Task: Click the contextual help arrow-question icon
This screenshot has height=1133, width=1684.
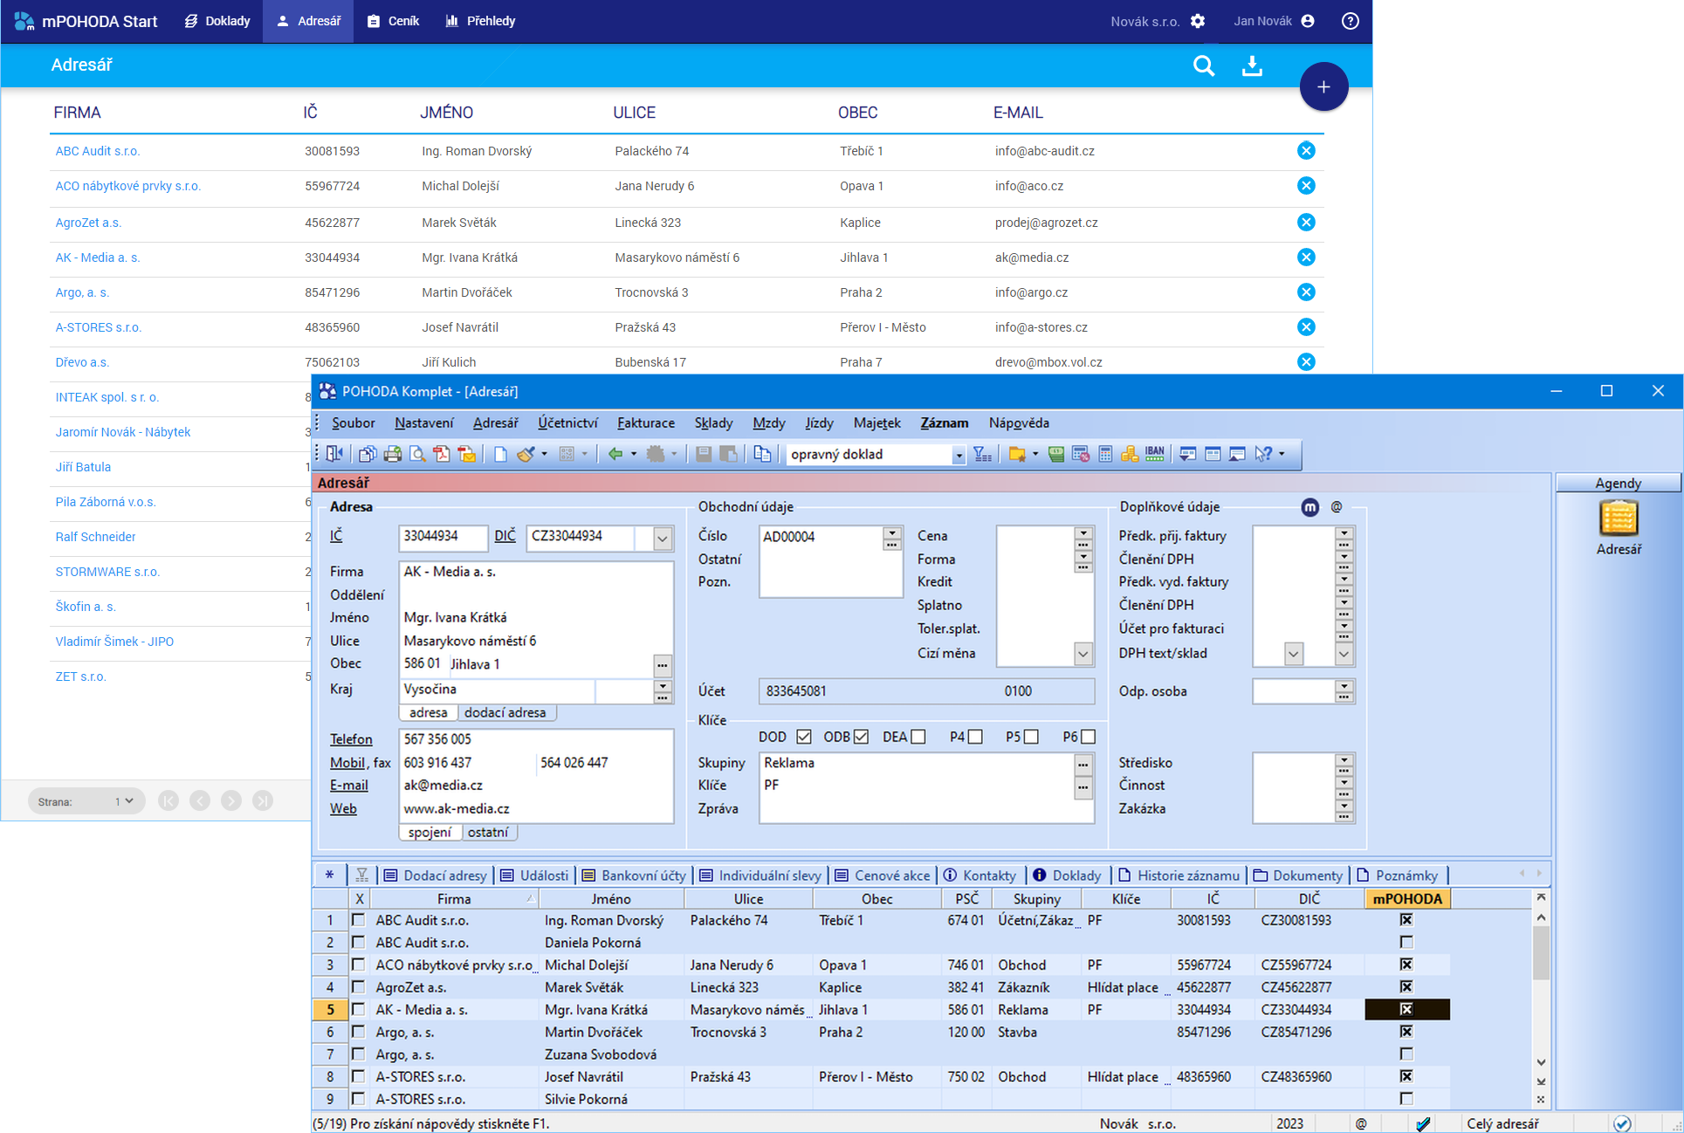Action: [x=1263, y=454]
